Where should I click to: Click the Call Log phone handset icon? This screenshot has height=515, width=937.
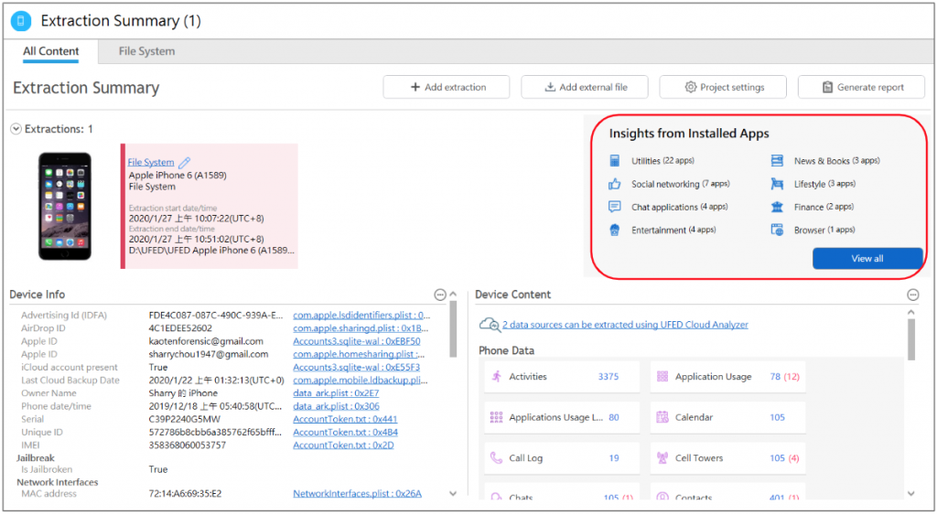pos(496,457)
